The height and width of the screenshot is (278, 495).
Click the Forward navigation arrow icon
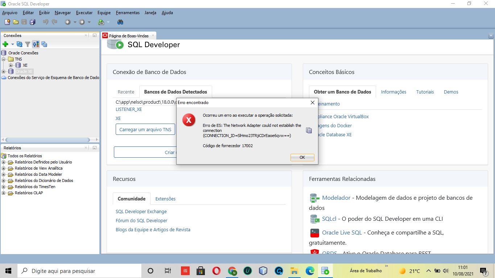[x=82, y=22]
